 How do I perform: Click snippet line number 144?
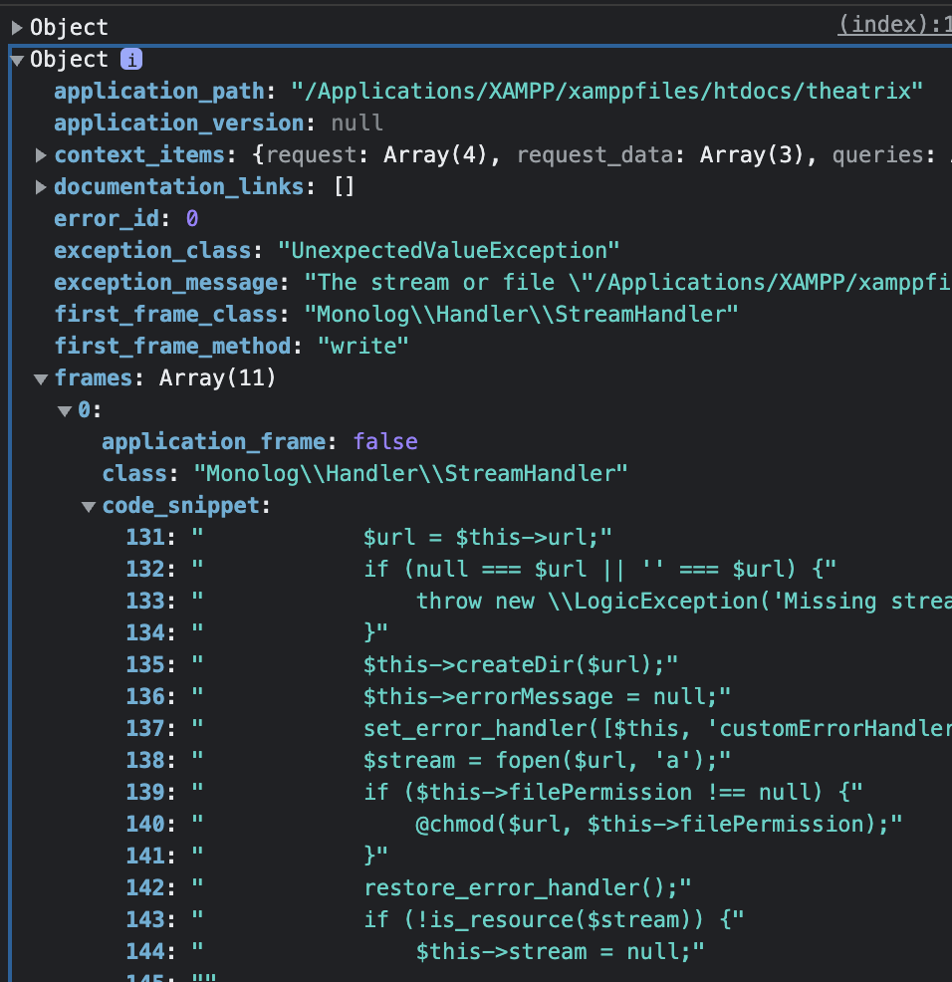(x=145, y=952)
